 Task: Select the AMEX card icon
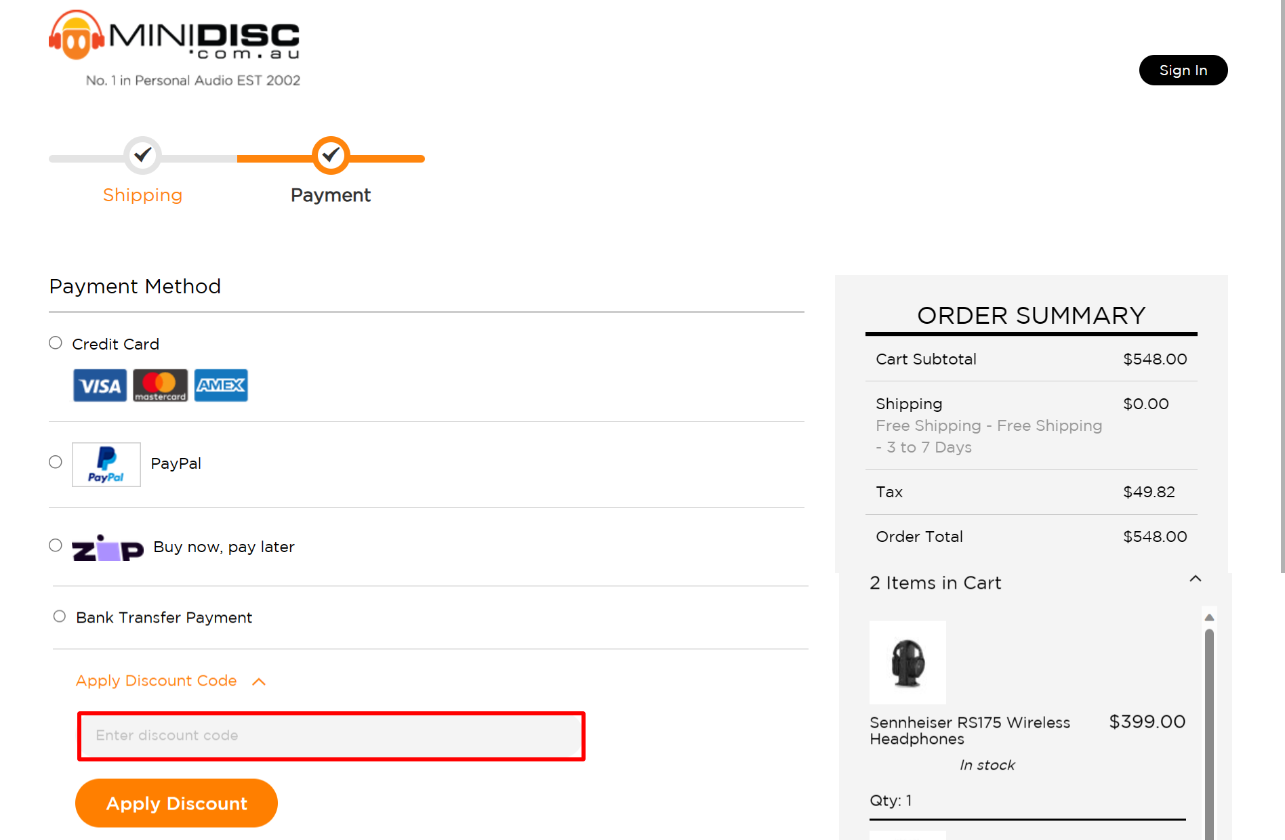220,385
